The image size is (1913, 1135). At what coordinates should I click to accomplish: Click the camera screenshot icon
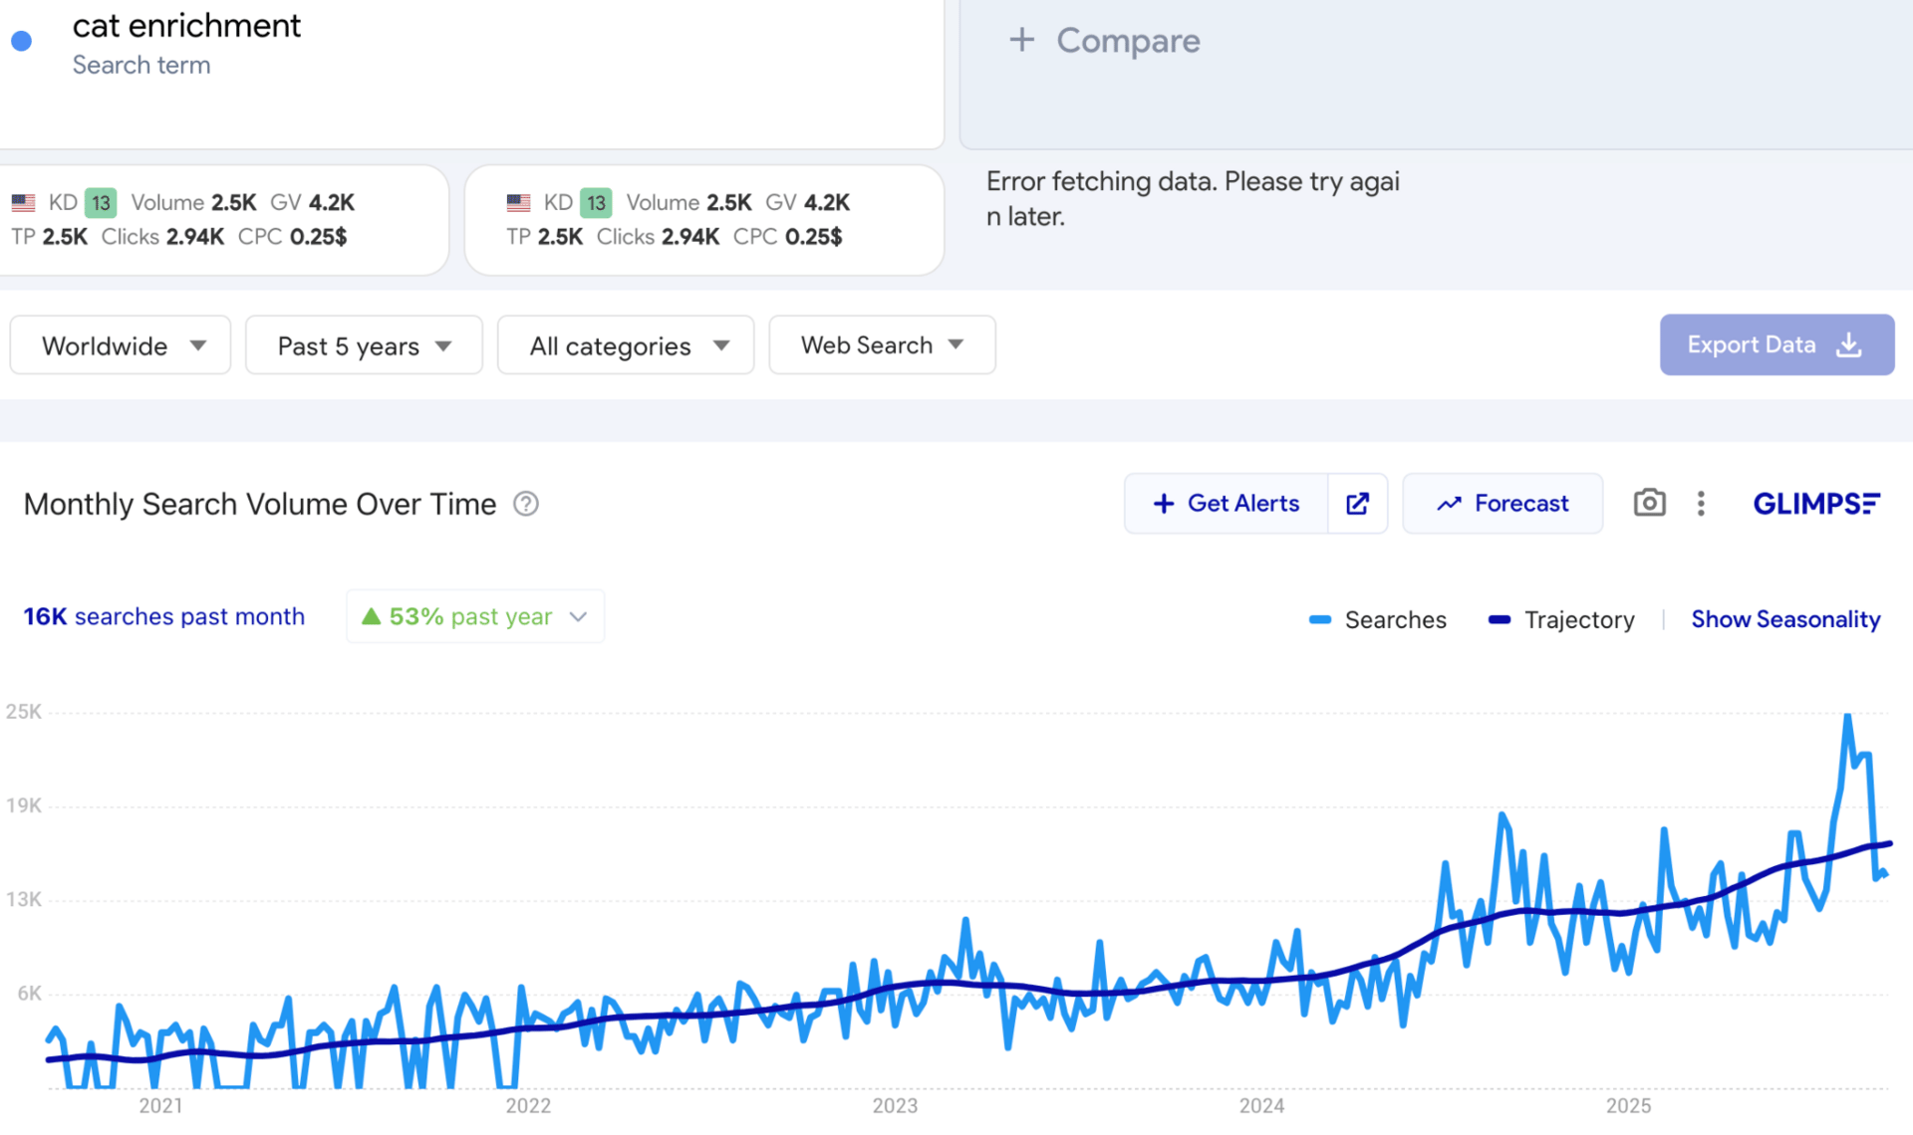point(1649,503)
